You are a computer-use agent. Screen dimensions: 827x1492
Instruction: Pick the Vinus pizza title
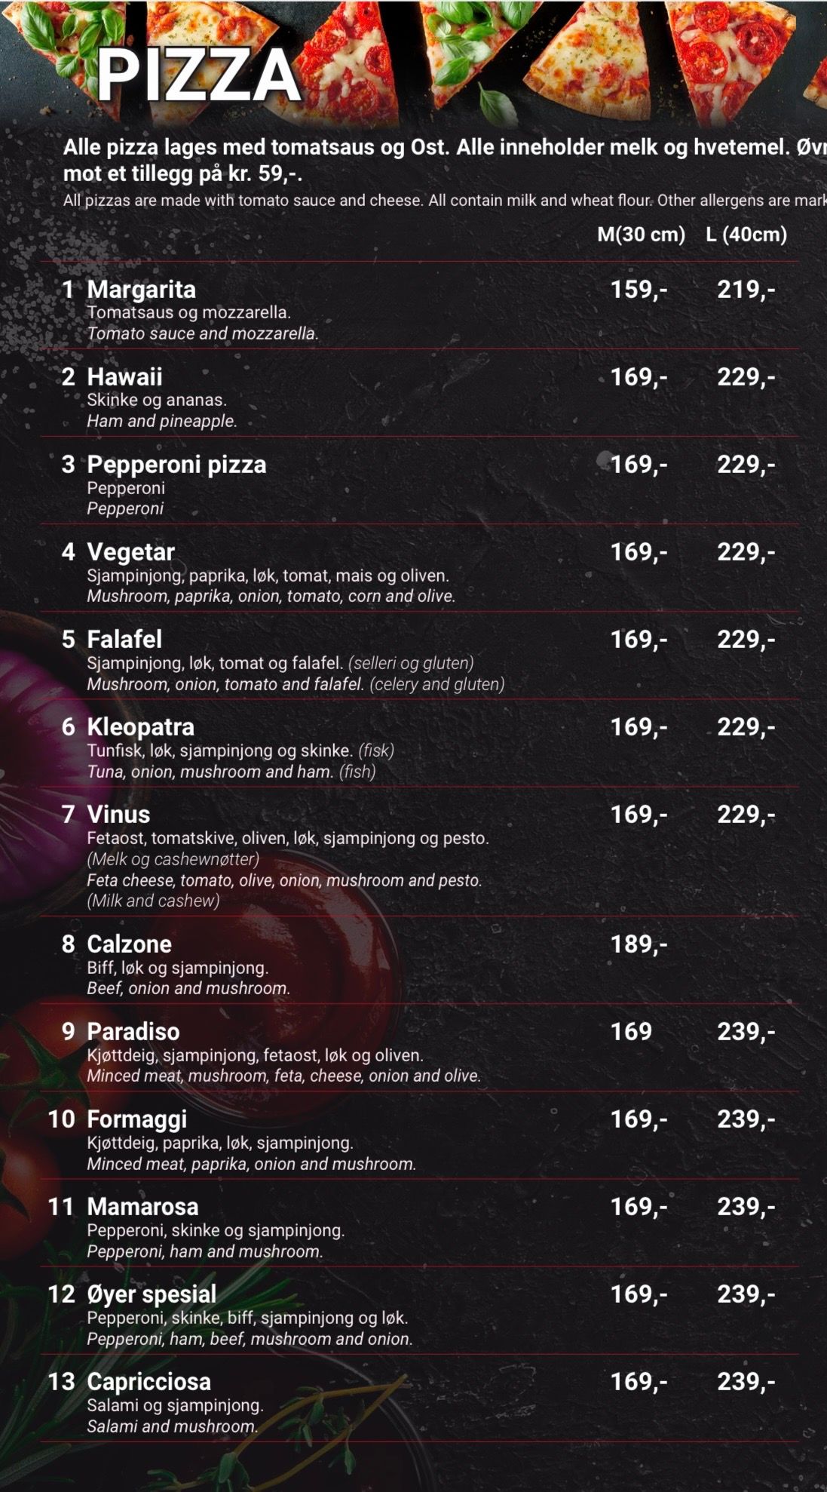[x=118, y=814]
